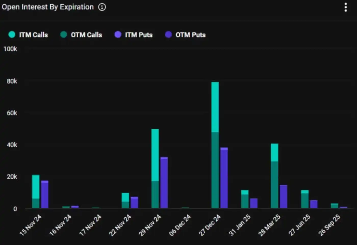This screenshot has height=245, width=357.
Task: Select the 27 Jun 25 puts bar
Action: point(314,204)
